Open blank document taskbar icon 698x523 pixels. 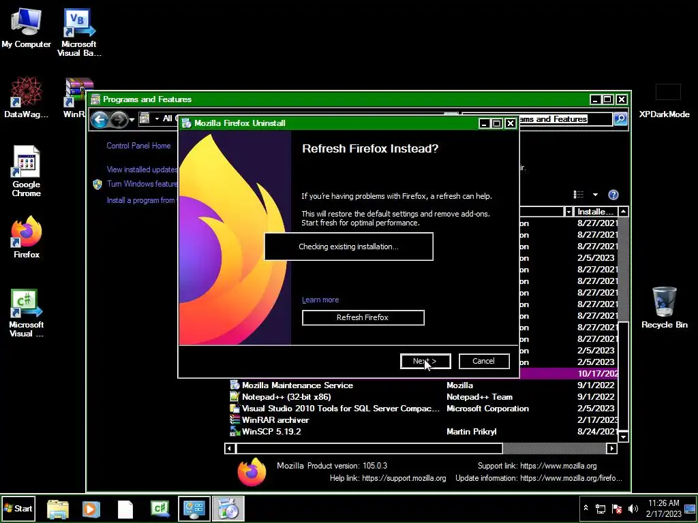pos(125,509)
